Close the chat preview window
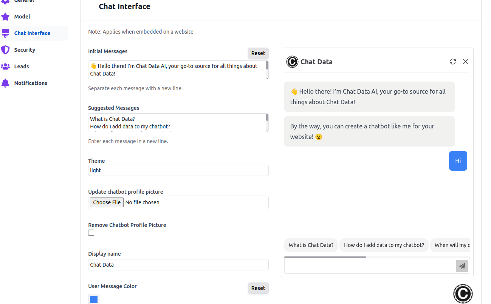 466,62
